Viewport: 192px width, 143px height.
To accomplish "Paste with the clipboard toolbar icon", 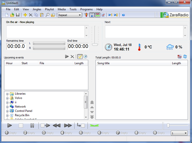I will [42, 15].
